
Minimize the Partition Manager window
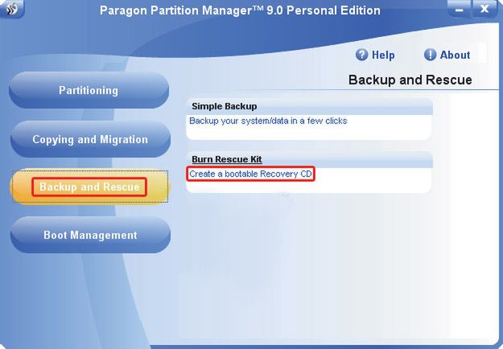pos(459,9)
